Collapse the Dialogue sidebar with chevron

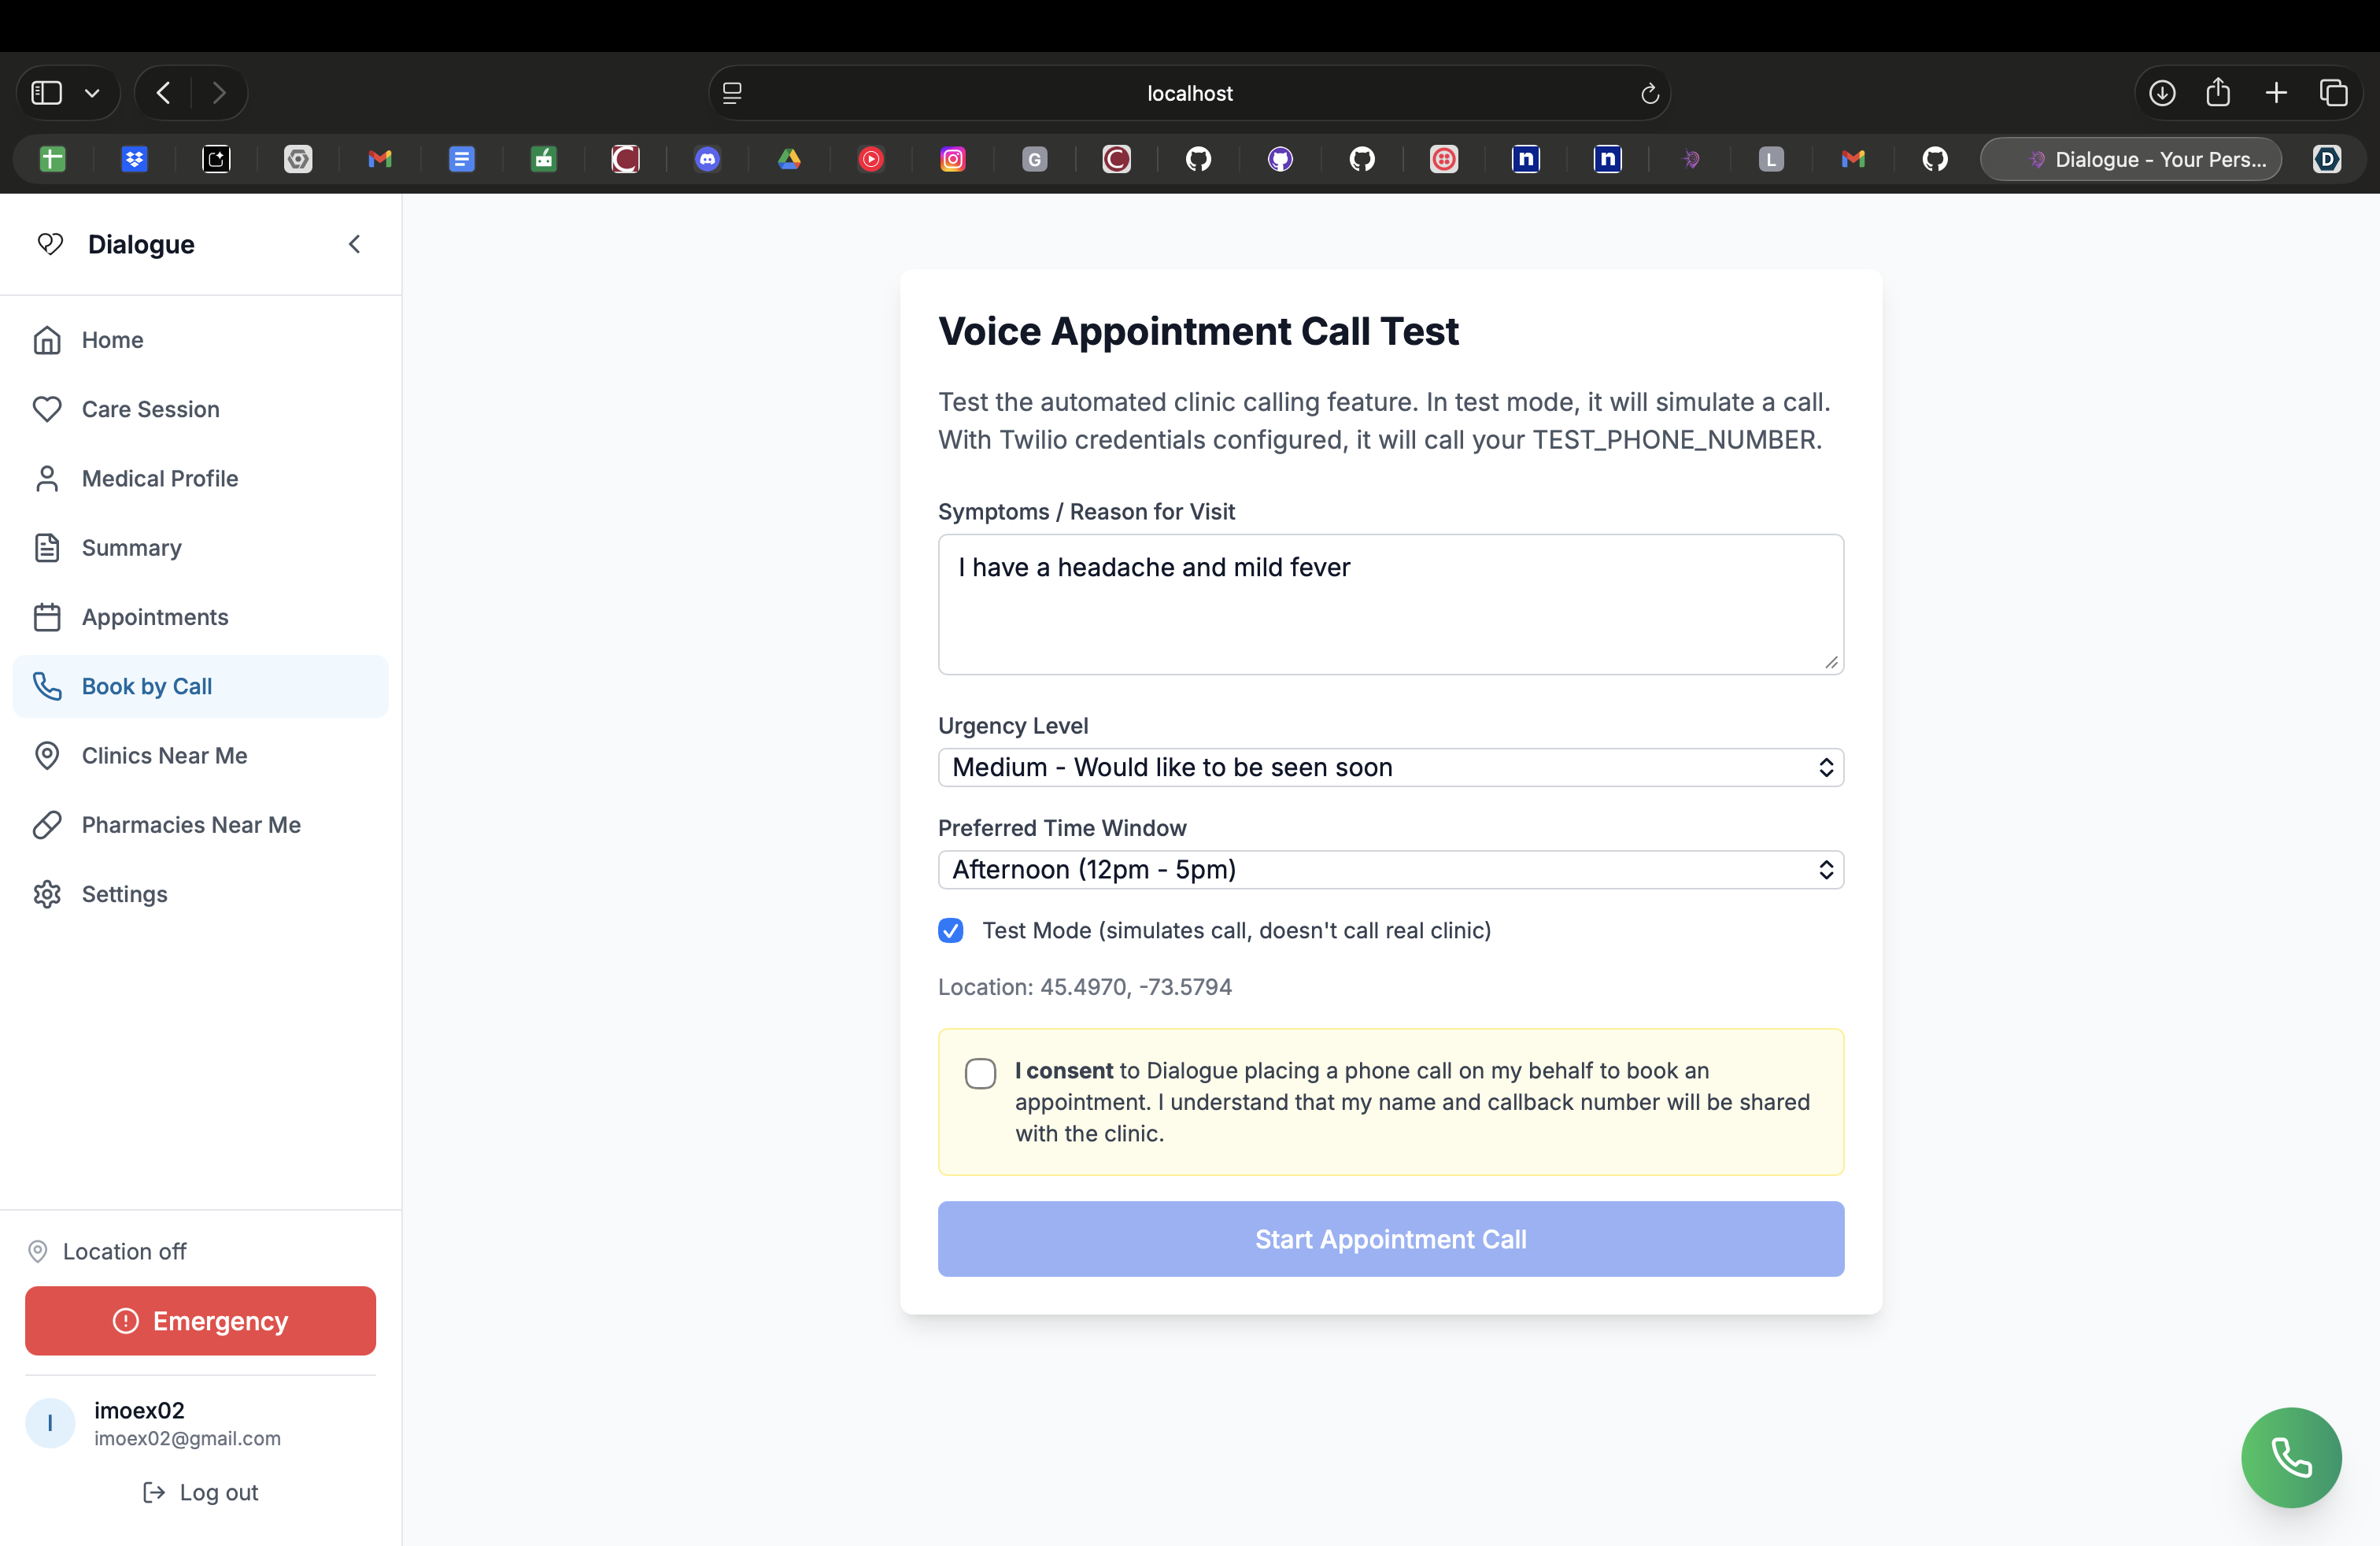tap(354, 244)
